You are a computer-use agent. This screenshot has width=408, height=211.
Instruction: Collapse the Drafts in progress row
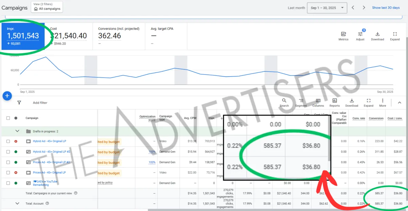pyautogui.click(x=17, y=131)
